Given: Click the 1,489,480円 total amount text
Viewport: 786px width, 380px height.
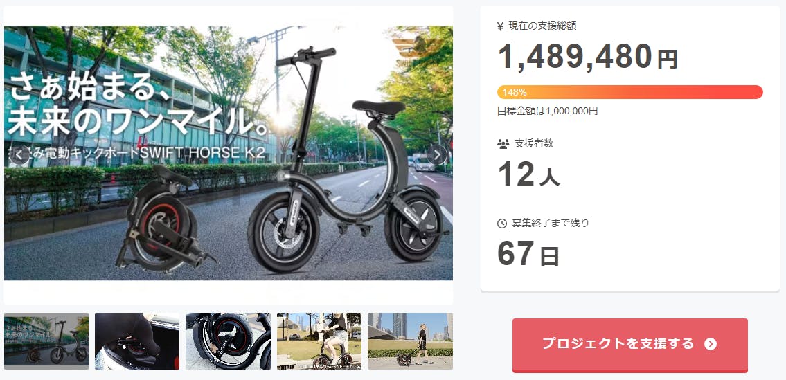Looking at the screenshot, I should coord(587,57).
